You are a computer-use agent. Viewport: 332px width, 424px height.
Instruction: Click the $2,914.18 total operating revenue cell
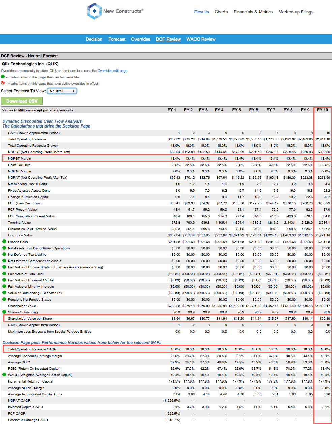(323, 139)
